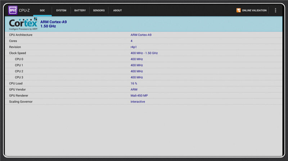288x161 pixels.
Task: Click the 400 MHz value for CPU 1
Action: [x=137, y=65]
